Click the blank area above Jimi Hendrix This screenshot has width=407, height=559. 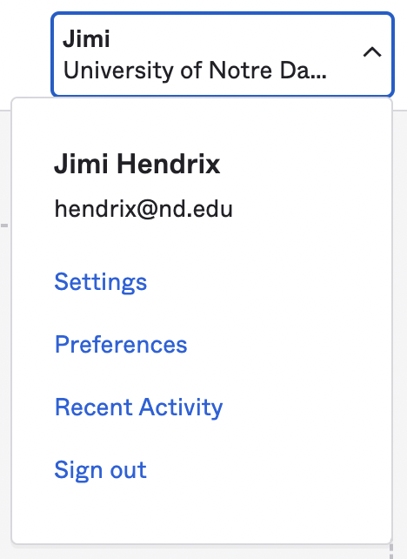pos(202,125)
